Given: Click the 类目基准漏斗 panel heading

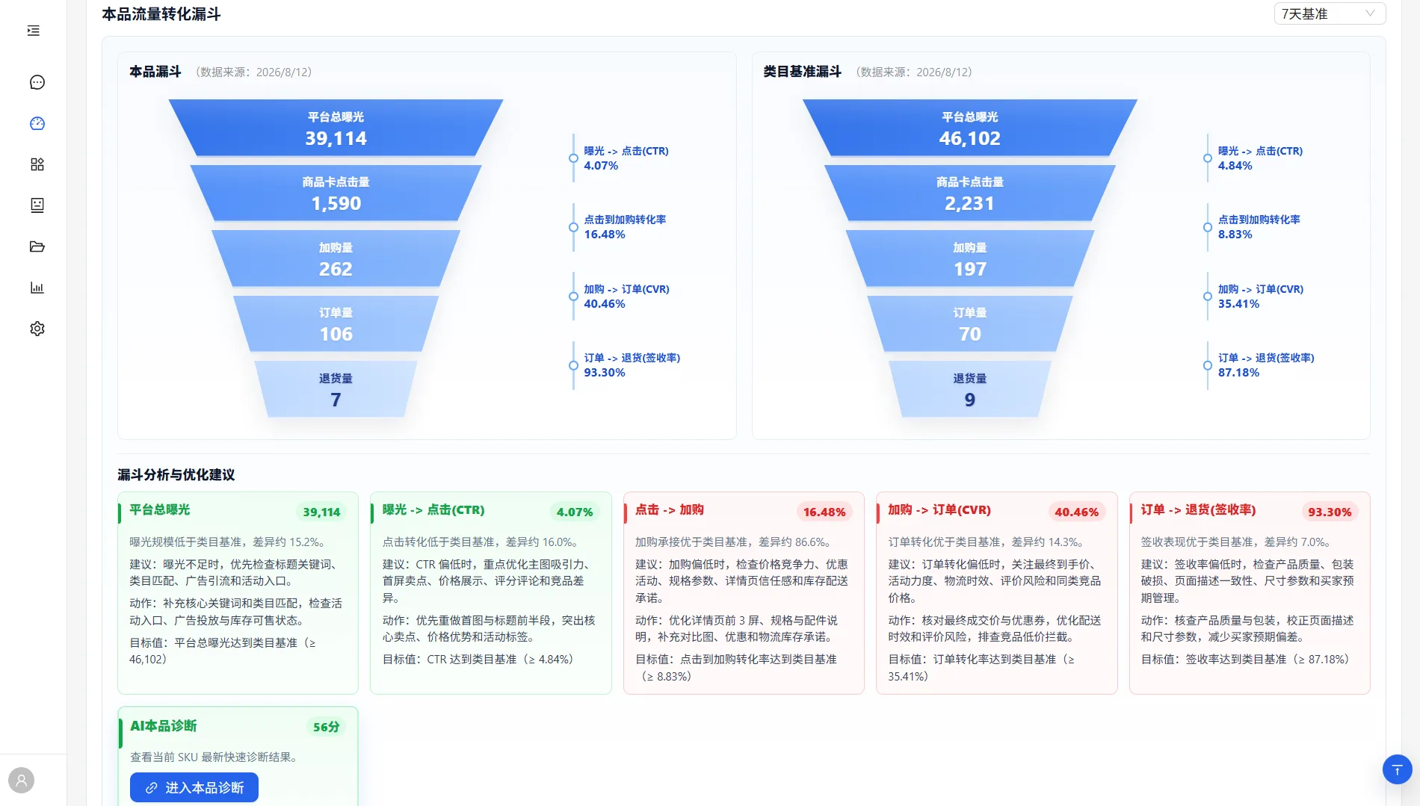Looking at the screenshot, I should tap(802, 72).
